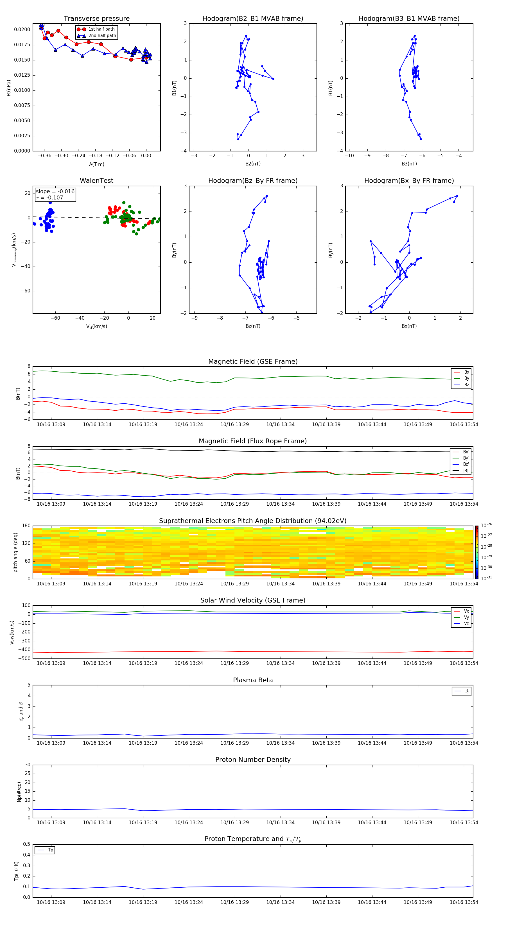Click the "Suprathermal Electrons Pitch Angle Distribution" title
Viewport: 506px width, 927px height.
(253, 521)
